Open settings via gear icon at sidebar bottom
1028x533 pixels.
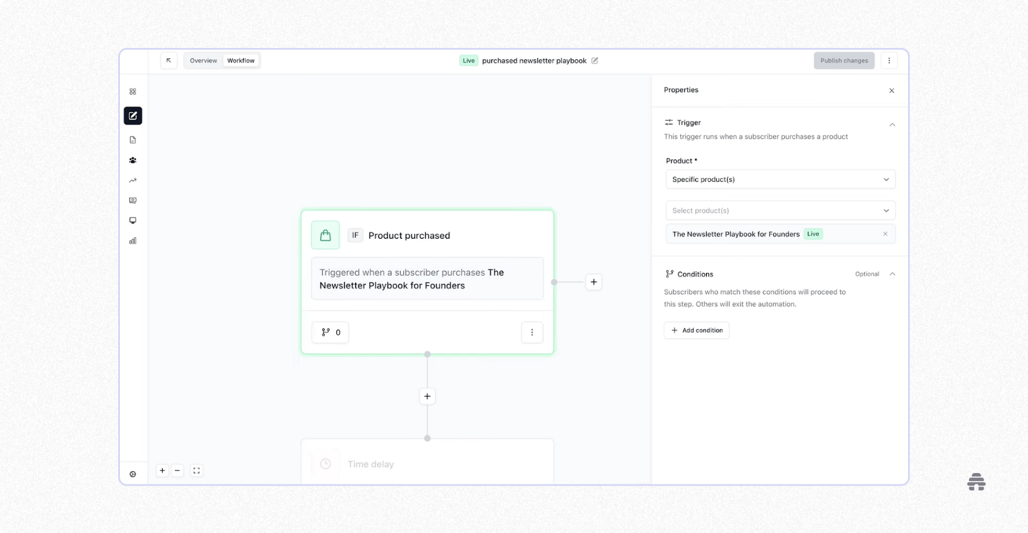132,474
